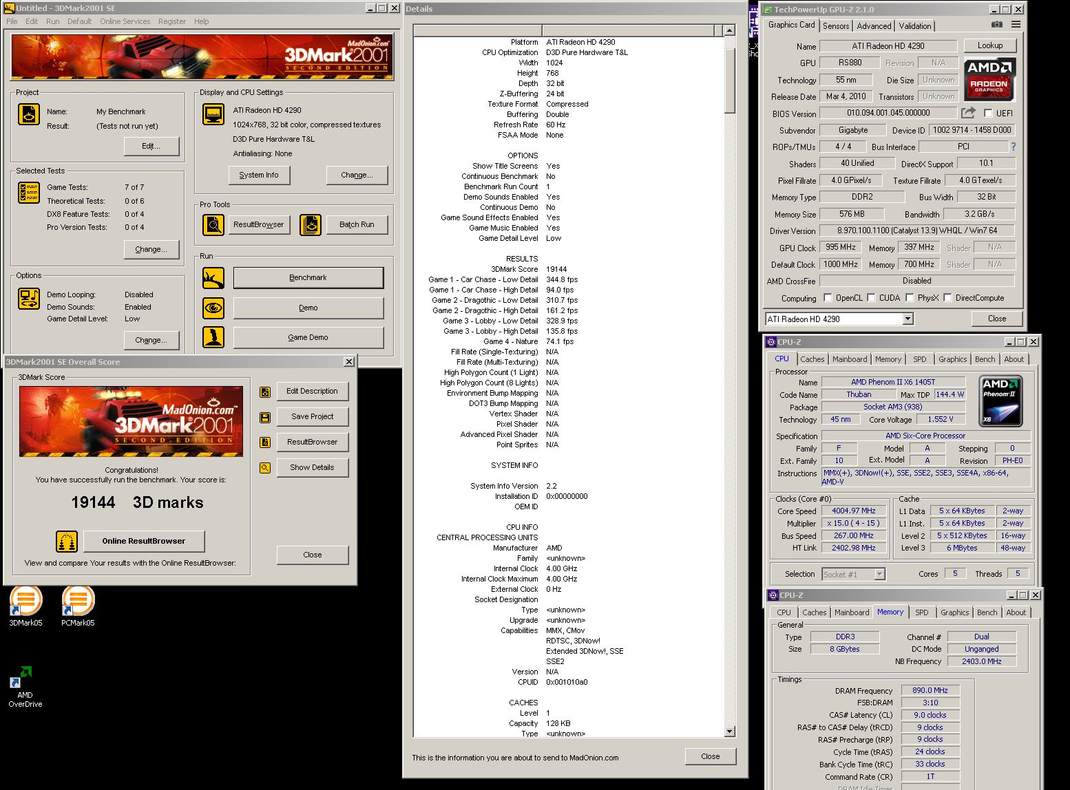1070x790 pixels.
Task: Click the Project icon beside My Benchmark name
Action: [x=29, y=115]
